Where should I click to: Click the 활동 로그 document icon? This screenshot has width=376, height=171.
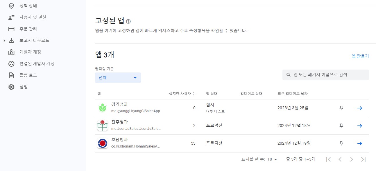[x=11, y=75]
